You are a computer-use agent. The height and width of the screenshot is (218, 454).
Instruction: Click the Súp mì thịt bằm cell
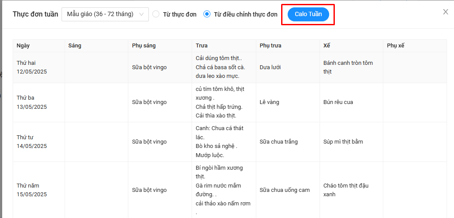coord(343,142)
